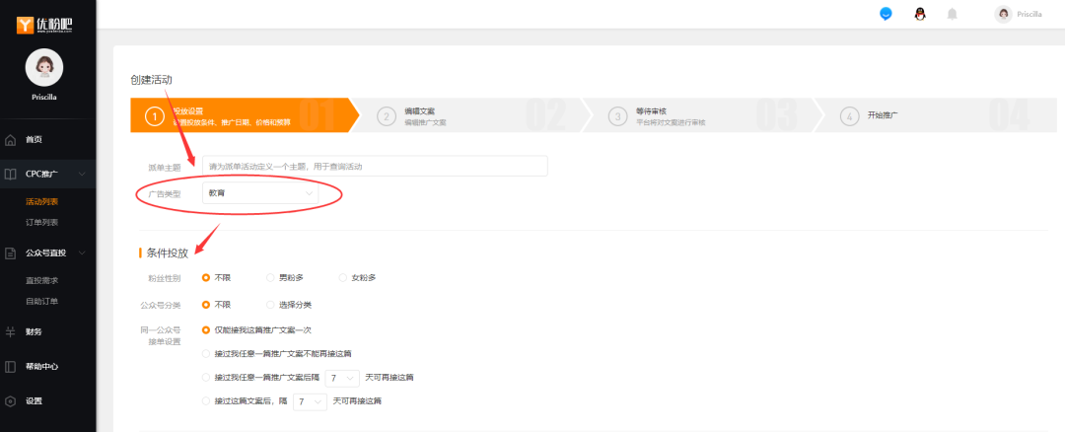This screenshot has height=432, width=1065.
Task: Select 仅能接我这篇推广文案一次 option
Action: [x=206, y=330]
